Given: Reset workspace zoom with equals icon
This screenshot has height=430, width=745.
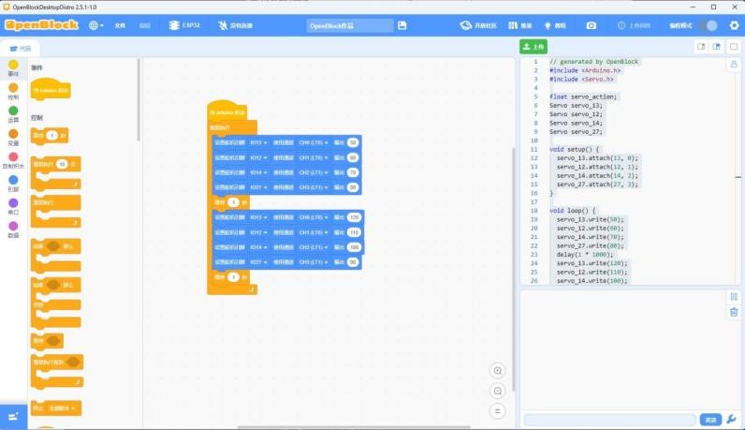Looking at the screenshot, I should (x=498, y=411).
